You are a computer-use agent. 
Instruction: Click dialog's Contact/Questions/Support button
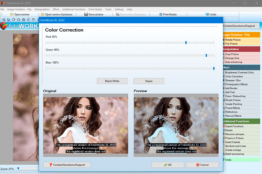[67, 165]
